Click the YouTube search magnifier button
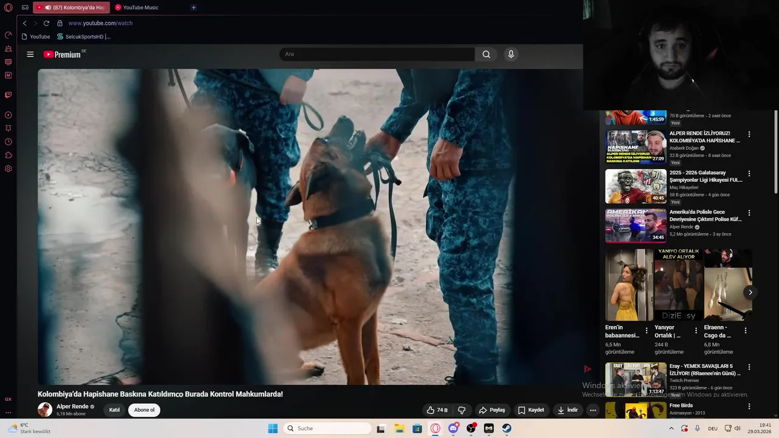Image resolution: width=779 pixels, height=438 pixels. (486, 54)
